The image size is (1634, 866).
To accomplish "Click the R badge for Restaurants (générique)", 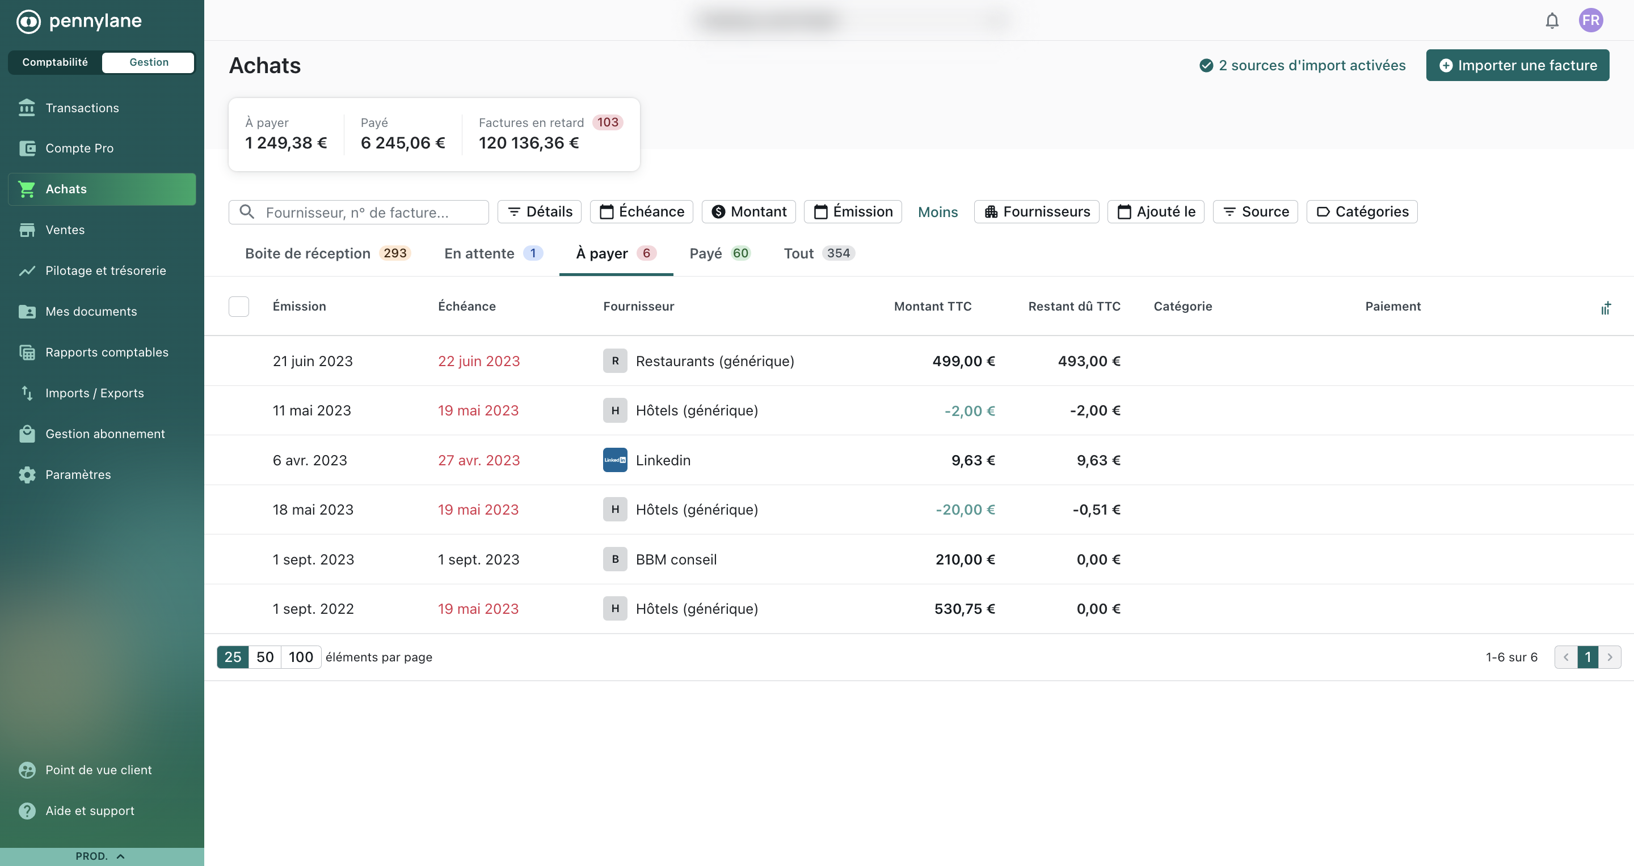I will [x=614, y=360].
